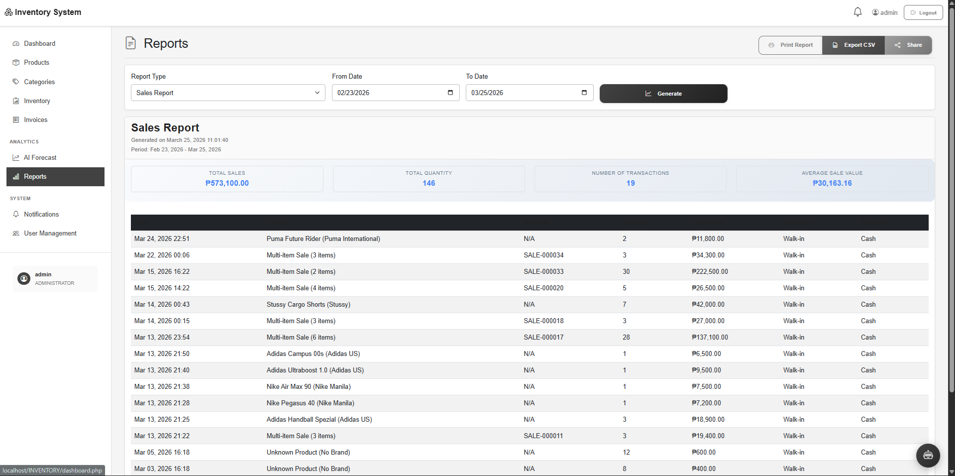
Task: Click the Dashboard gauge icon in sidebar
Action: coord(16,44)
